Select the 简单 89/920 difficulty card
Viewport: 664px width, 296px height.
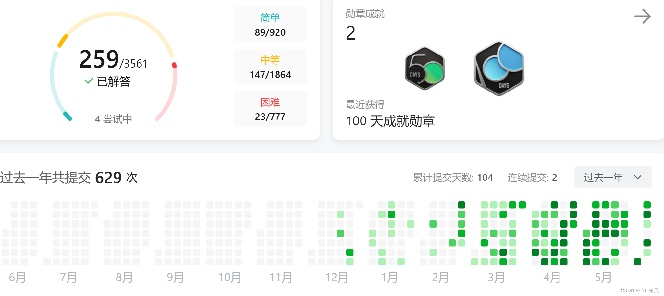point(270,25)
